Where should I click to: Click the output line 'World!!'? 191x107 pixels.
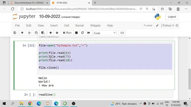44,82
